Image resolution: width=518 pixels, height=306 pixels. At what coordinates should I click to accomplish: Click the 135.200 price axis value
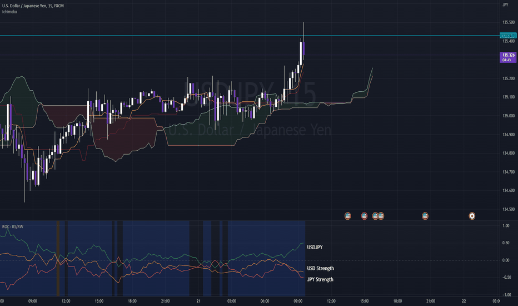(509, 78)
